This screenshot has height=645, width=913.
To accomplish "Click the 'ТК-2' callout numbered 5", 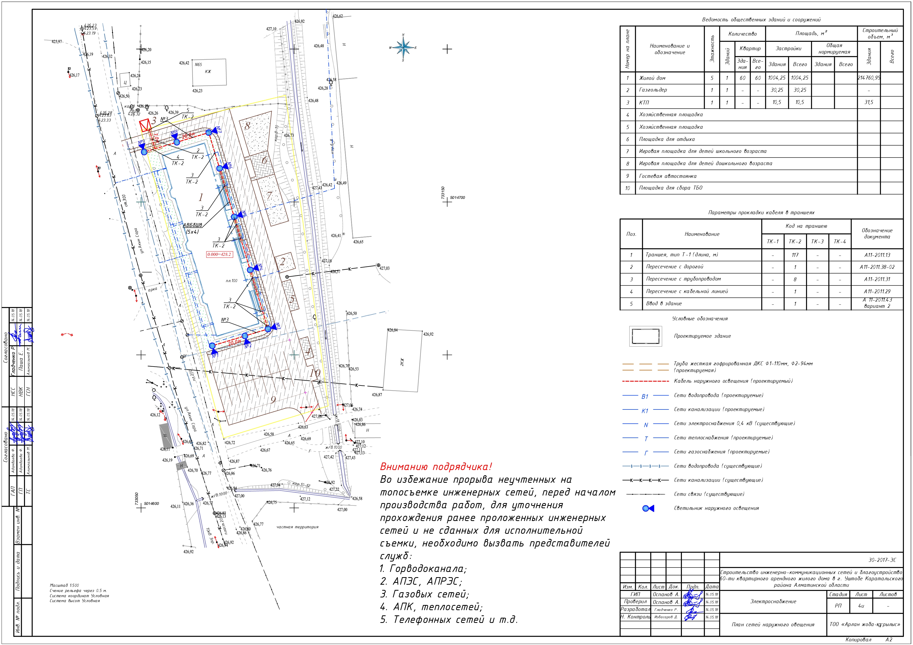I will click(x=188, y=113).
